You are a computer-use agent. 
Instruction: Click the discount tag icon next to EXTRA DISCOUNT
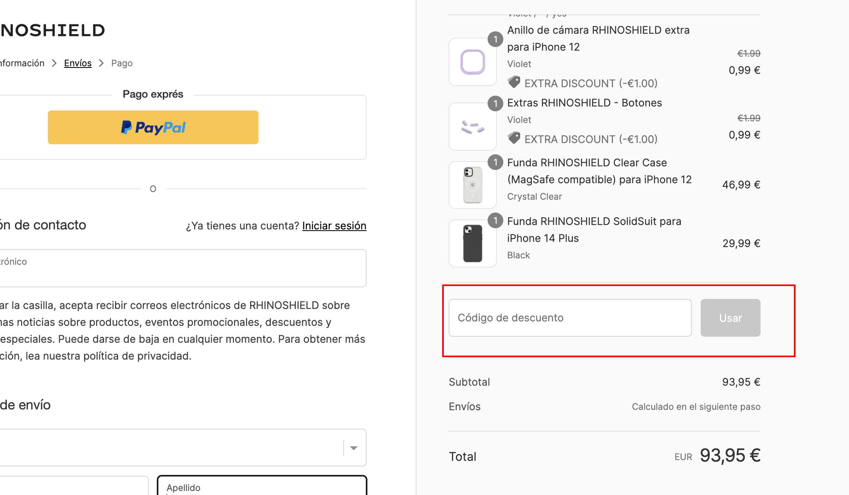514,82
